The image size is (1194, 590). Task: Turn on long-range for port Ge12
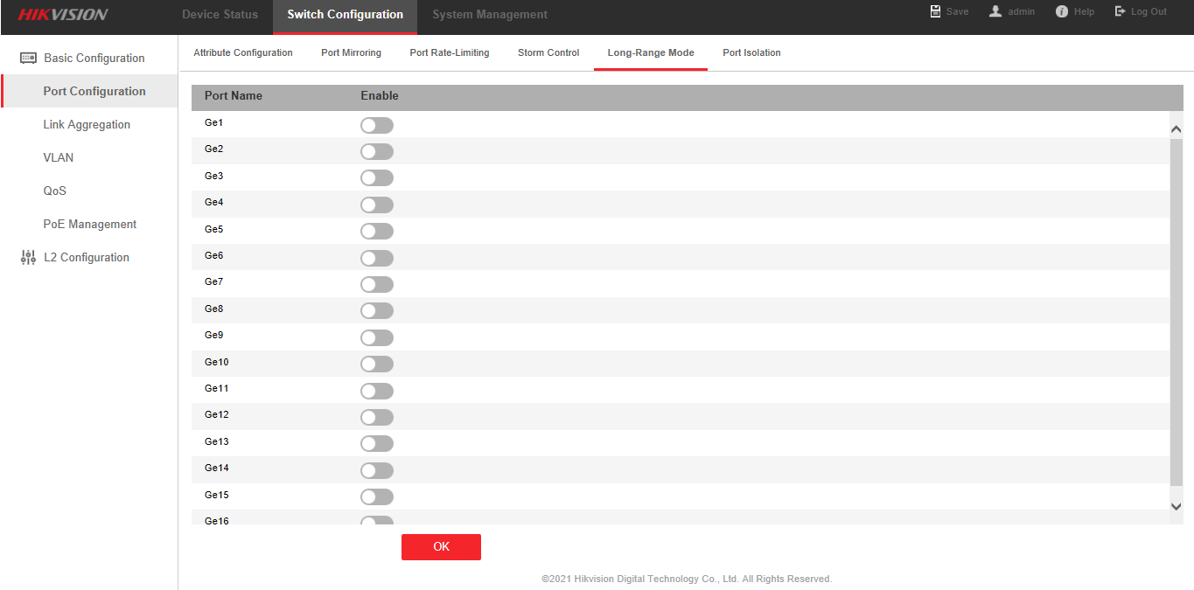coord(377,417)
